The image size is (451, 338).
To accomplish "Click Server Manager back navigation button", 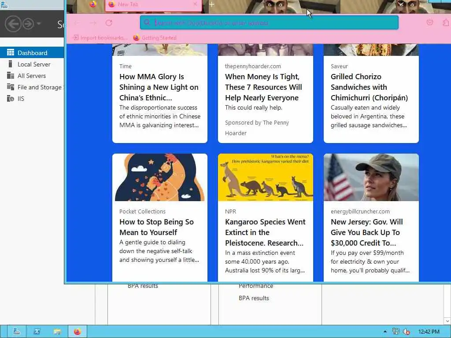I will (x=13, y=24).
